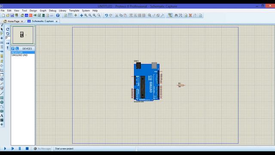Viewport: 275px width, 155px height.
Task: Click the Rotate Clockwise icon
Action: (x=8, y=29)
